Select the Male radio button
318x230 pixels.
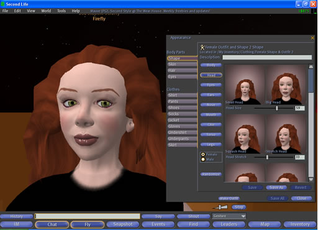(x=203, y=159)
